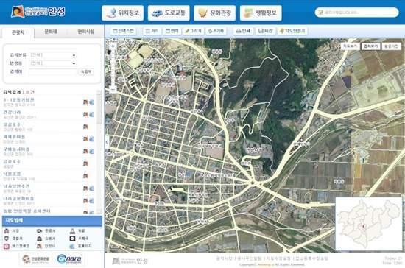Open homepage icon for 3·1운동기념관
405x268 pixels.
92,102
